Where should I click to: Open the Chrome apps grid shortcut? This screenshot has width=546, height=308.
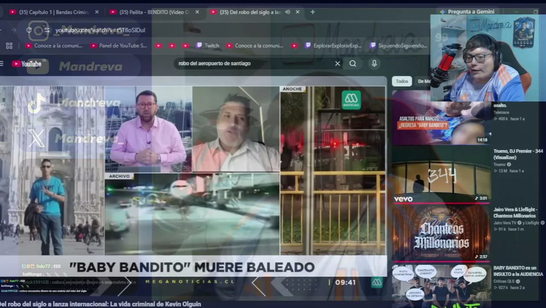(9, 45)
